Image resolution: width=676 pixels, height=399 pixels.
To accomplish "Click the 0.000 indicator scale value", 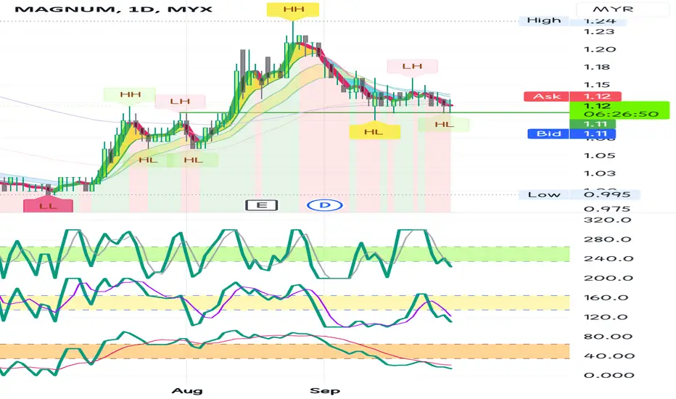I will 609,375.
